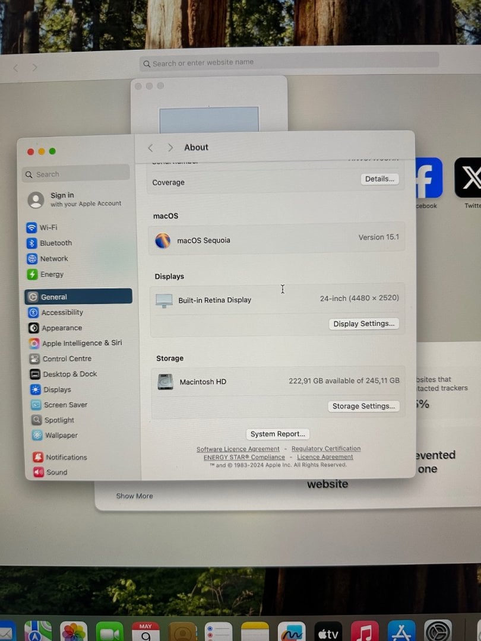
Task: Close the System Settings window
Action: coord(31,152)
